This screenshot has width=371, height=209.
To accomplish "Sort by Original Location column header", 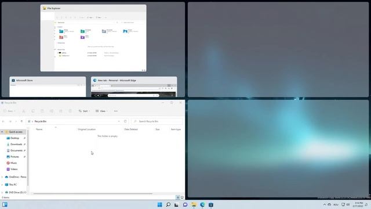I will (x=86, y=129).
